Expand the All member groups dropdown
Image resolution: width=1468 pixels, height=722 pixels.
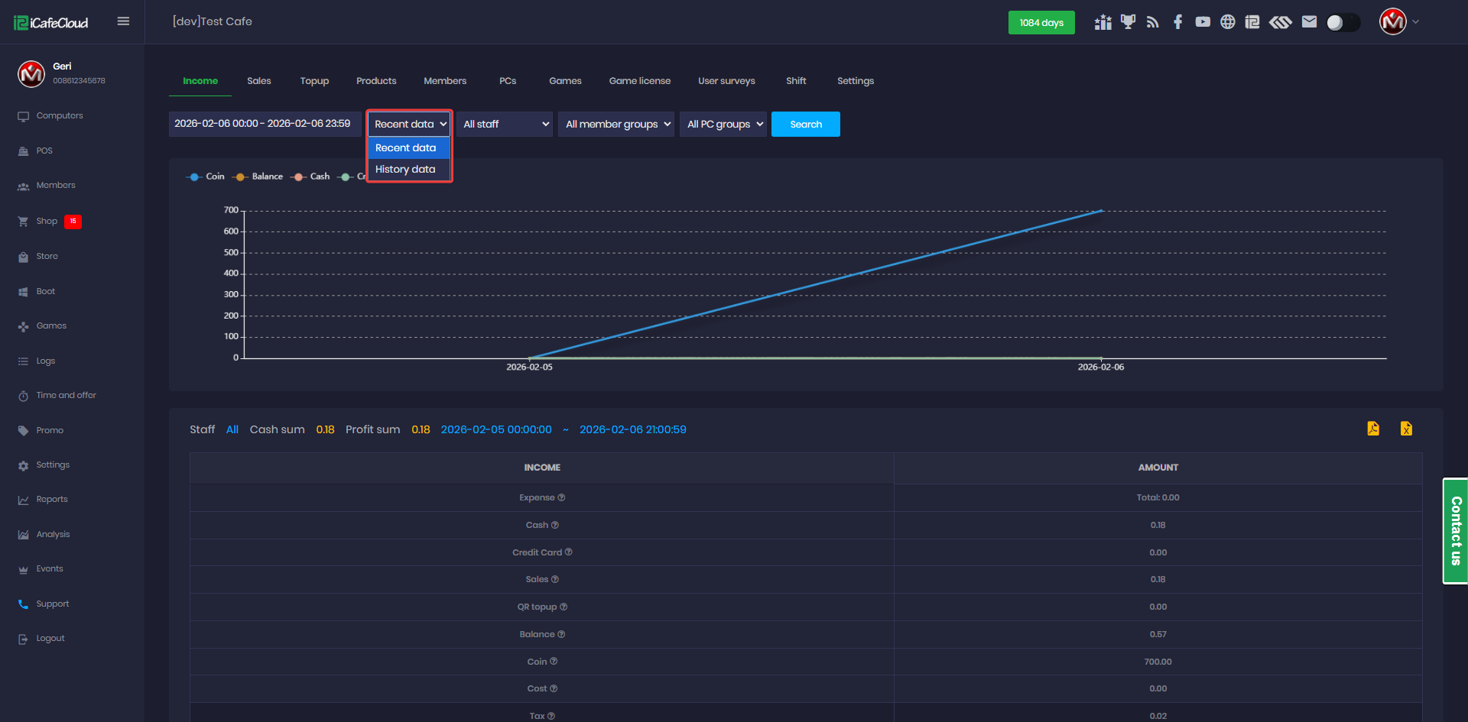[616, 125]
